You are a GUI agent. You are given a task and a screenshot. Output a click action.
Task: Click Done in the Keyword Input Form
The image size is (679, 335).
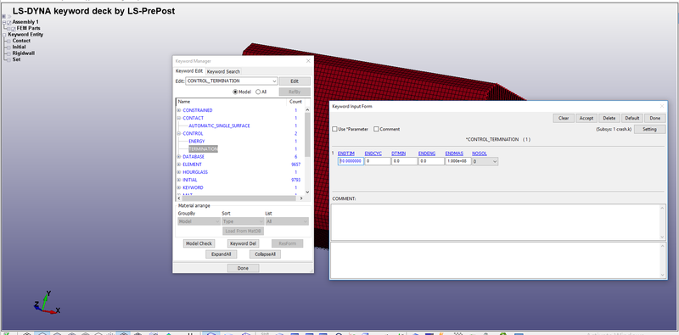655,118
